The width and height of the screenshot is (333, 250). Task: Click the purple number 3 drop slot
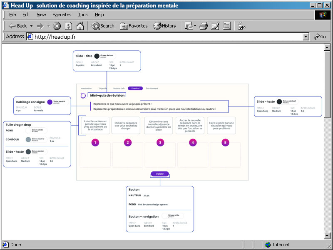click(x=160, y=142)
